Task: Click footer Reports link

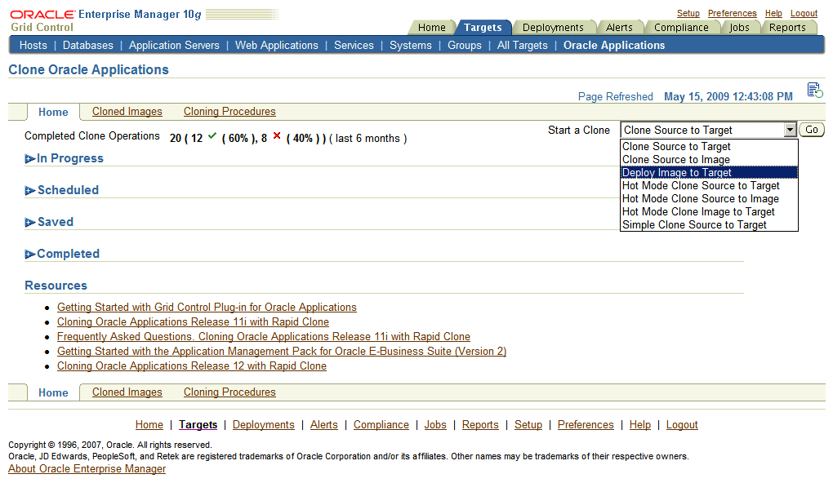Action: click(x=480, y=424)
